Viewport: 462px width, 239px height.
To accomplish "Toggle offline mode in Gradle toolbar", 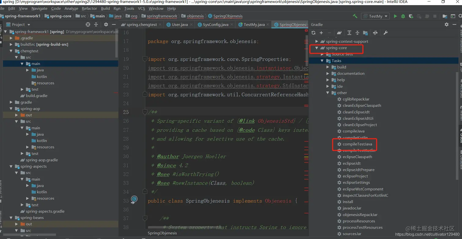I will click(376, 33).
